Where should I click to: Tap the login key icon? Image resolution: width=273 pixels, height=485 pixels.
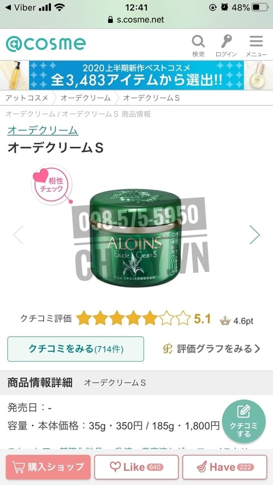click(x=226, y=41)
